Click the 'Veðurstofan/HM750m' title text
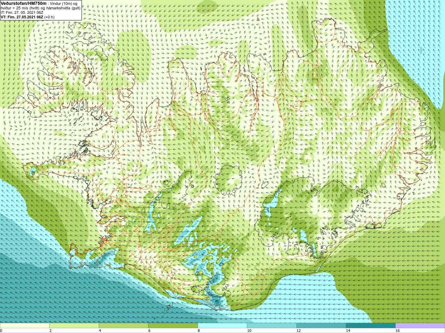The image size is (445, 333). 24,3
